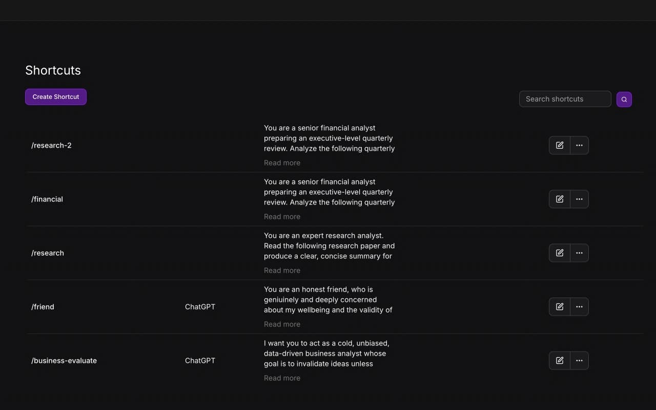Click the edit icon on the /friend row

[x=559, y=306]
